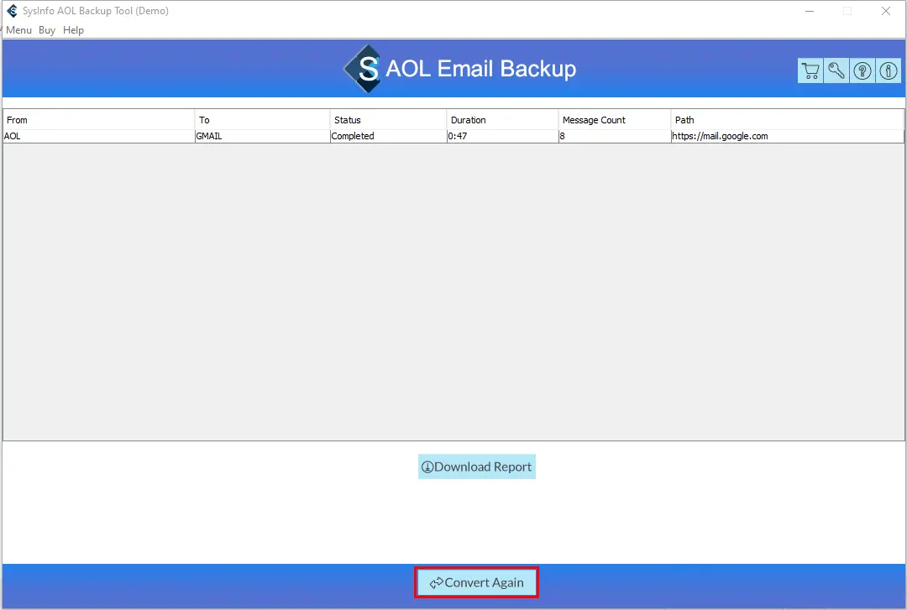Click the info about icon

(x=889, y=71)
